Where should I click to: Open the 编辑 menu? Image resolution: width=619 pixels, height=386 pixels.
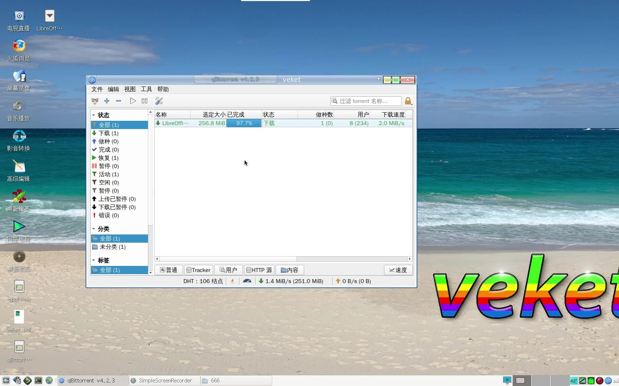(x=113, y=89)
